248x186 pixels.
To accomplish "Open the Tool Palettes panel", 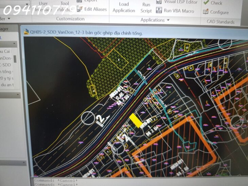I will pyautogui.click(x=64, y=6).
